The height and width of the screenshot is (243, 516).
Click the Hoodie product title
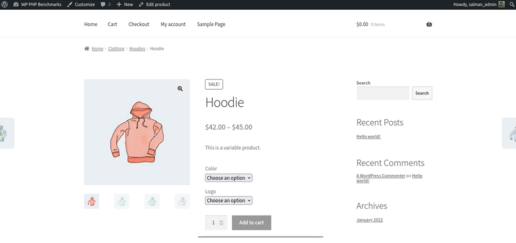tap(224, 103)
